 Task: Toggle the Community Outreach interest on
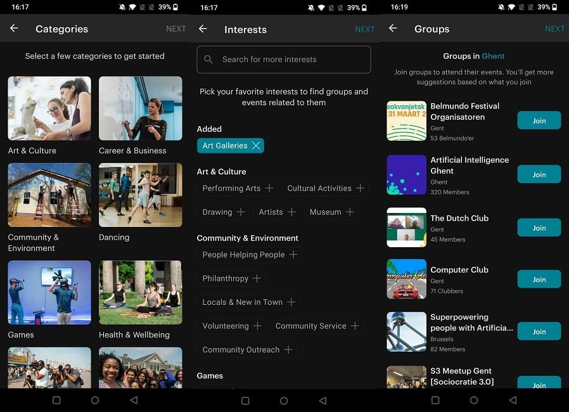[x=288, y=349]
